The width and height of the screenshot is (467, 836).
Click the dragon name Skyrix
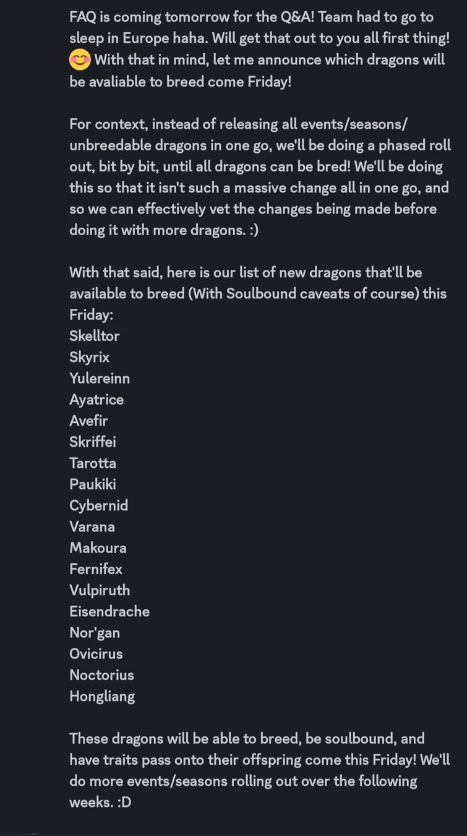point(89,357)
